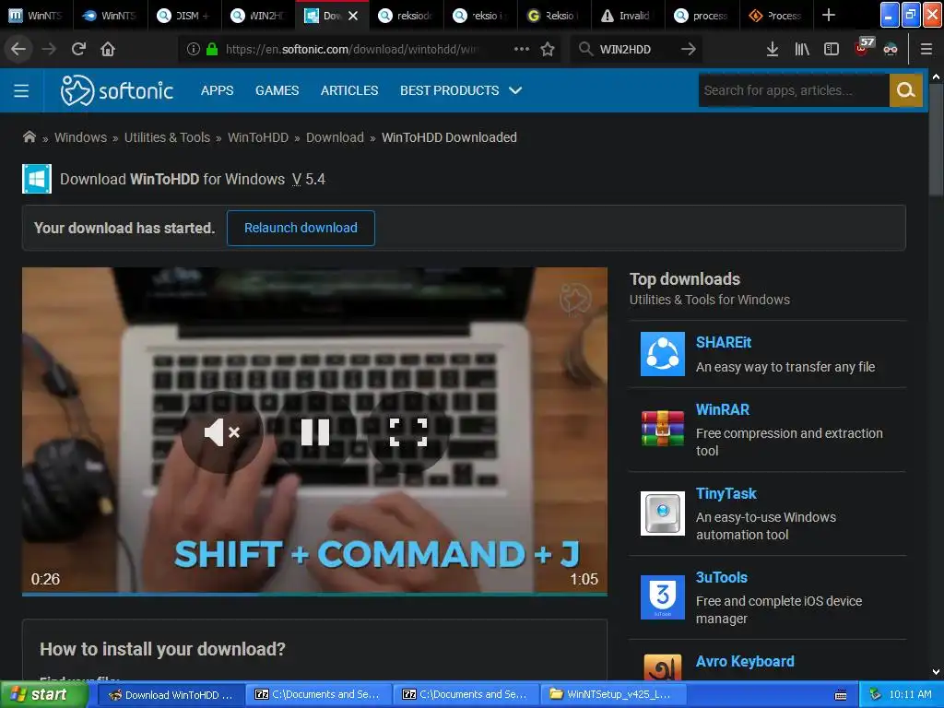This screenshot has width=944, height=708.
Task: Open the TinyTask title link
Action: pyautogui.click(x=726, y=494)
